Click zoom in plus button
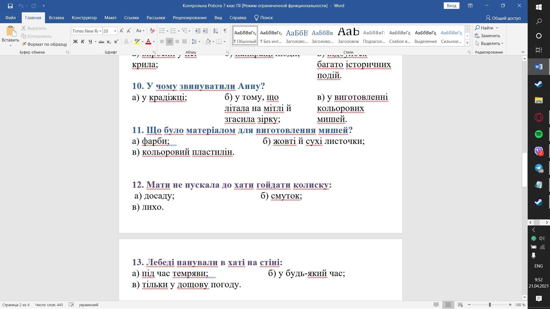The width and height of the screenshot is (550, 309). (510, 305)
